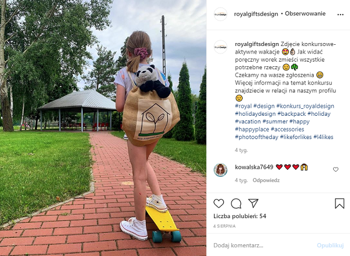Publish comment with Opublikuj
350x256 pixels.
click(330, 246)
